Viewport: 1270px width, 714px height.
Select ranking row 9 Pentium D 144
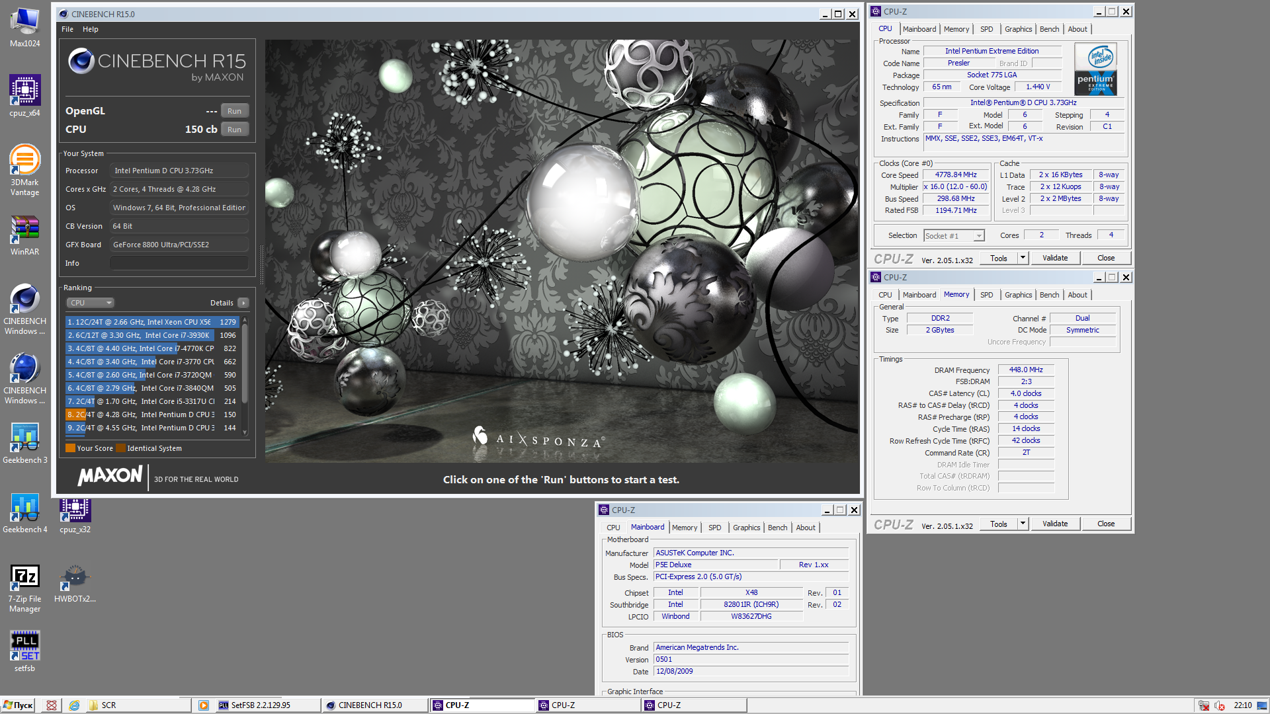(x=152, y=428)
